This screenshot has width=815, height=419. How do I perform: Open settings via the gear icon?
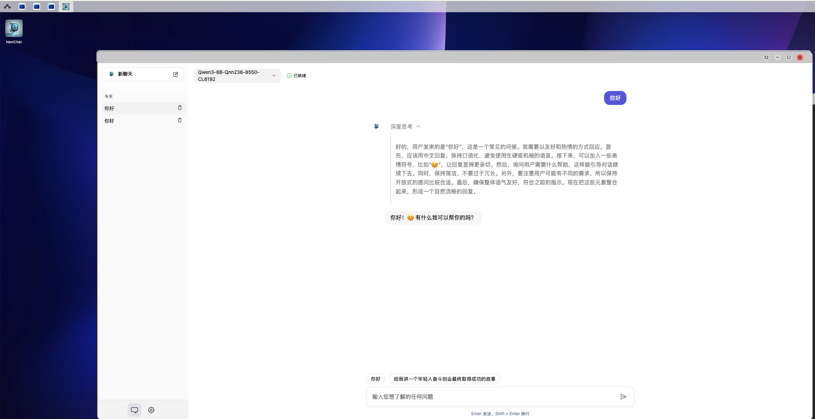point(151,410)
